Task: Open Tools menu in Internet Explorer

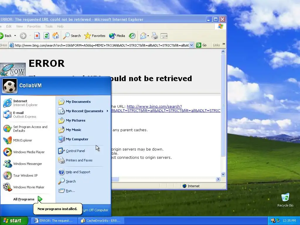Action: click(49, 26)
